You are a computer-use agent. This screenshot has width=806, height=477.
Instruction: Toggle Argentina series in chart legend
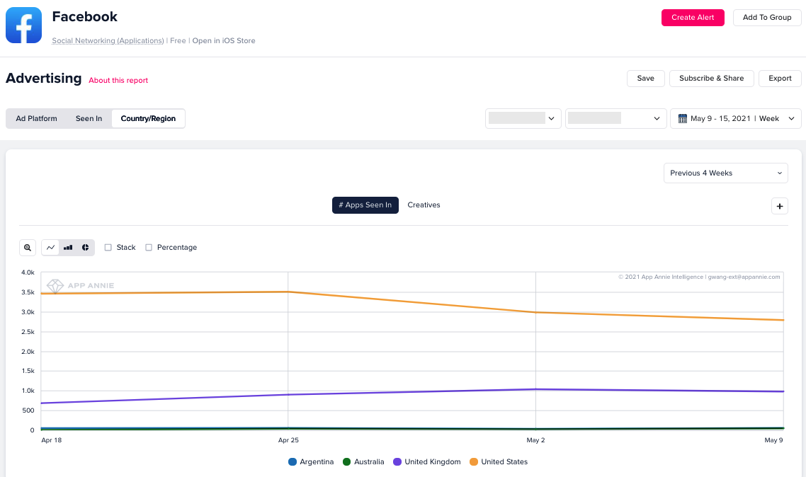[311, 461]
